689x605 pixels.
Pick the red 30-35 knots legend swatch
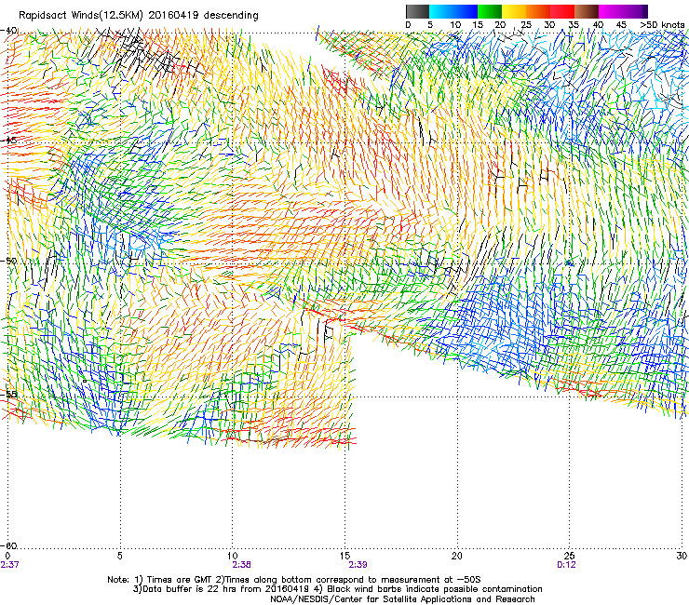click(x=562, y=11)
